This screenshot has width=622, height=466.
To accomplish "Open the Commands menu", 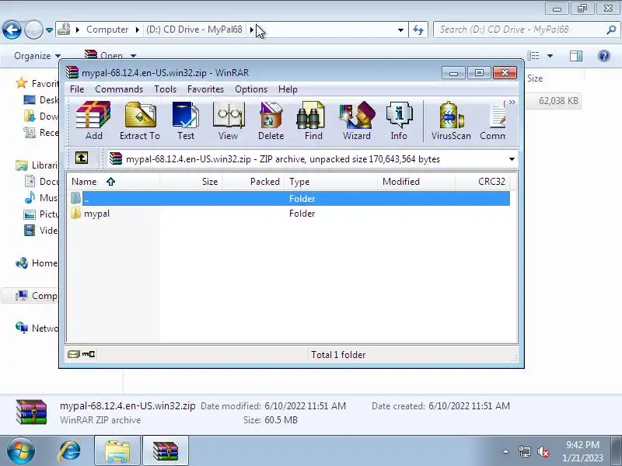I will [119, 89].
